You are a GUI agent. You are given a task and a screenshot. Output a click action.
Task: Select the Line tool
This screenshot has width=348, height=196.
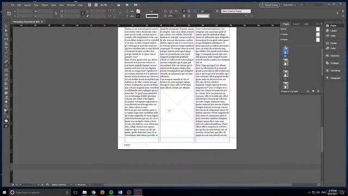[x=6, y=53]
